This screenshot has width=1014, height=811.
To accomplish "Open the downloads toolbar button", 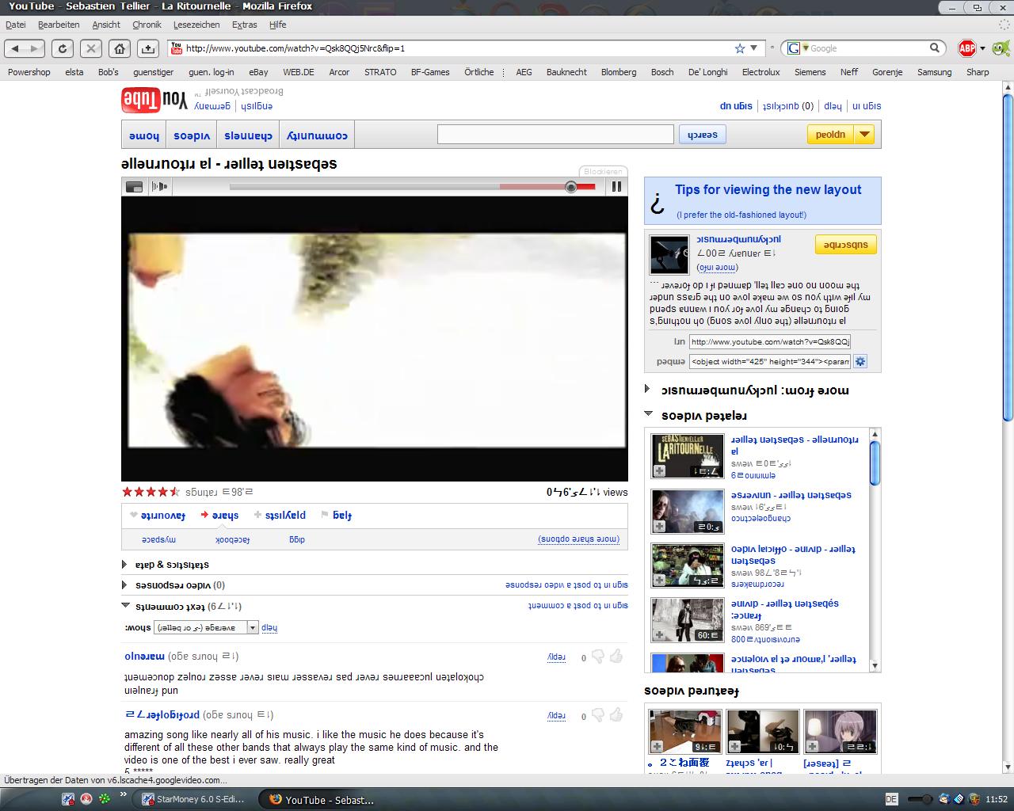I will pyautogui.click(x=148, y=48).
